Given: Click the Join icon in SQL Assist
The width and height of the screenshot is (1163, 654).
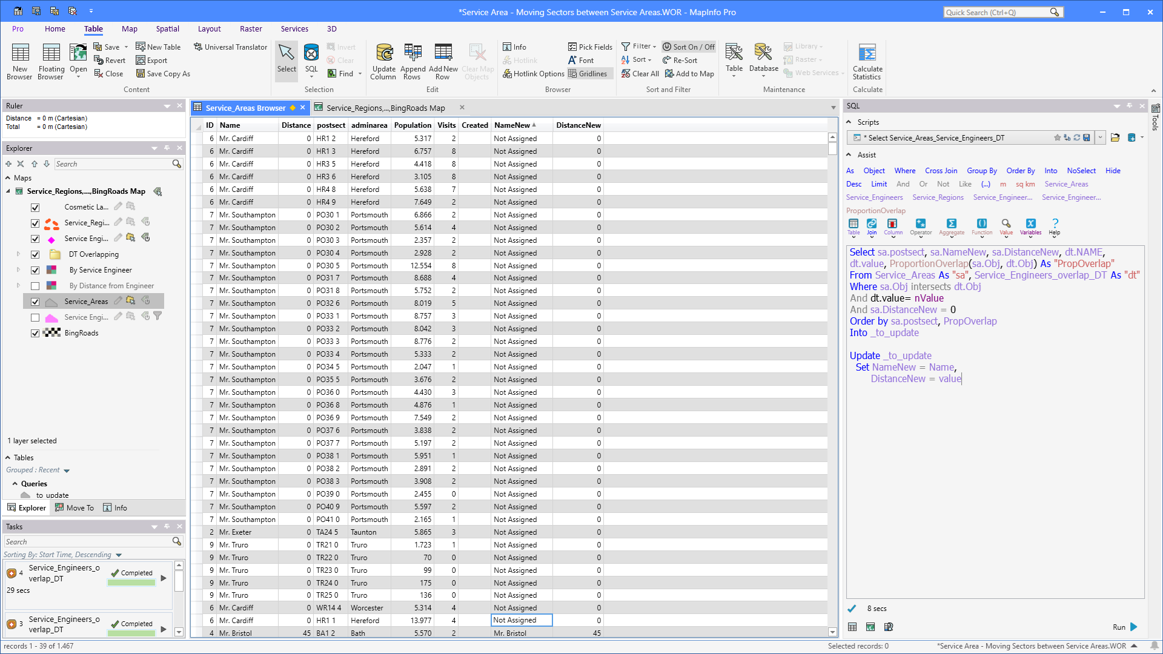Looking at the screenshot, I should pyautogui.click(x=872, y=227).
